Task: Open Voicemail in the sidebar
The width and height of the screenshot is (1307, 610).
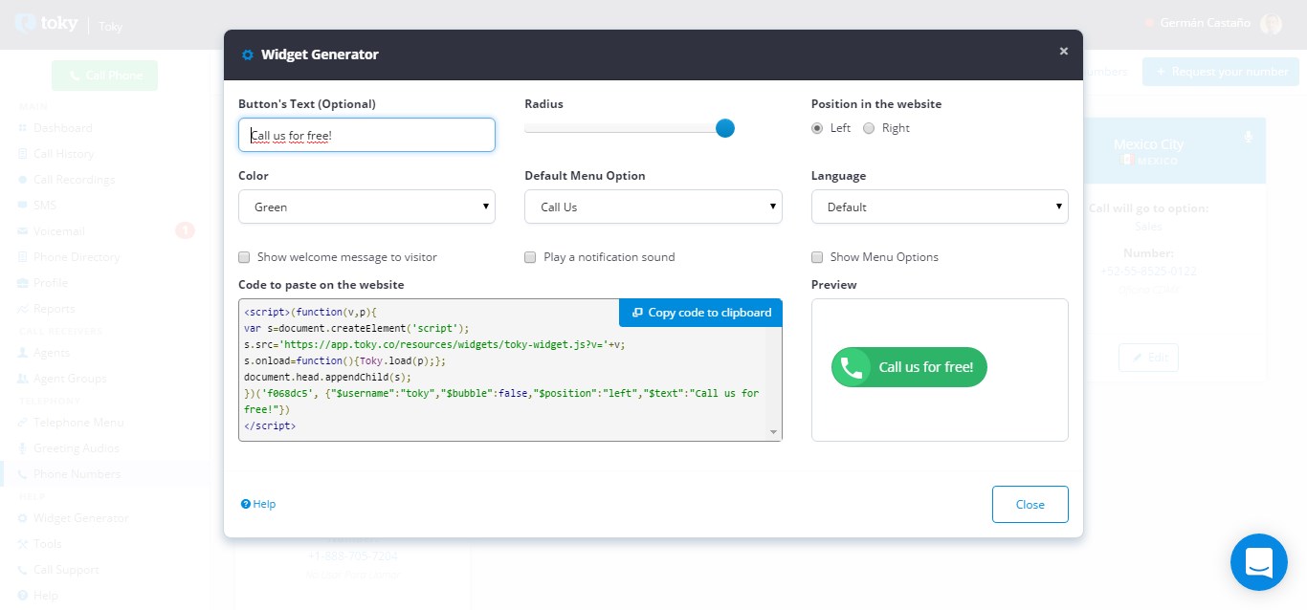Action: [59, 231]
